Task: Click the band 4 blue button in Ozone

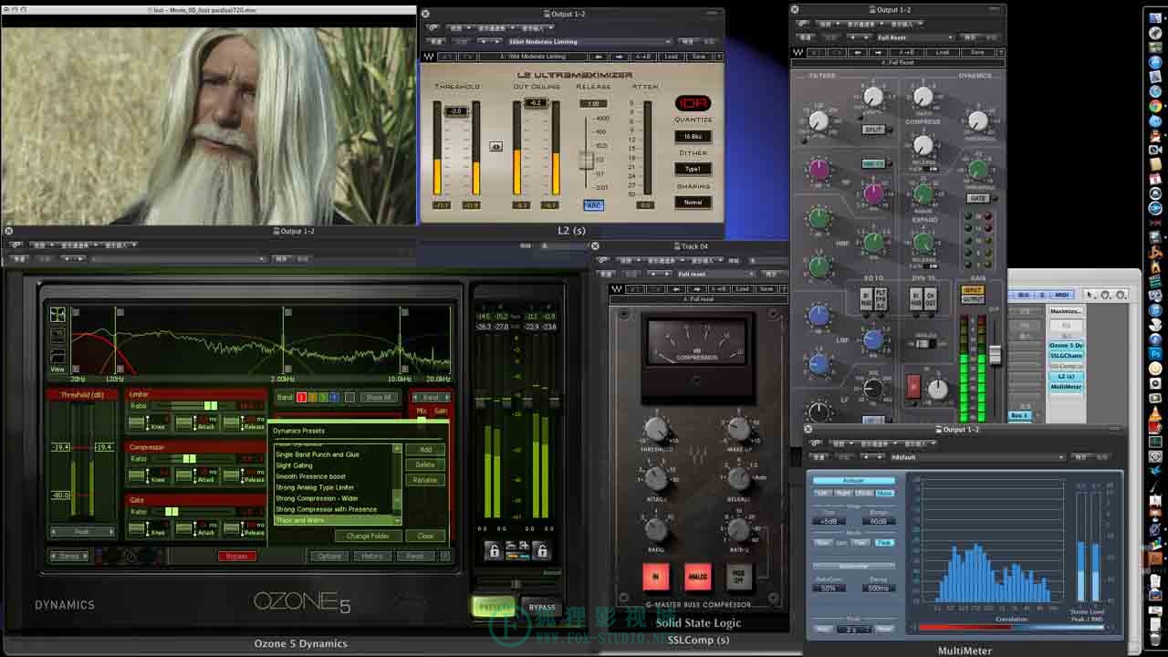Action: [x=334, y=398]
